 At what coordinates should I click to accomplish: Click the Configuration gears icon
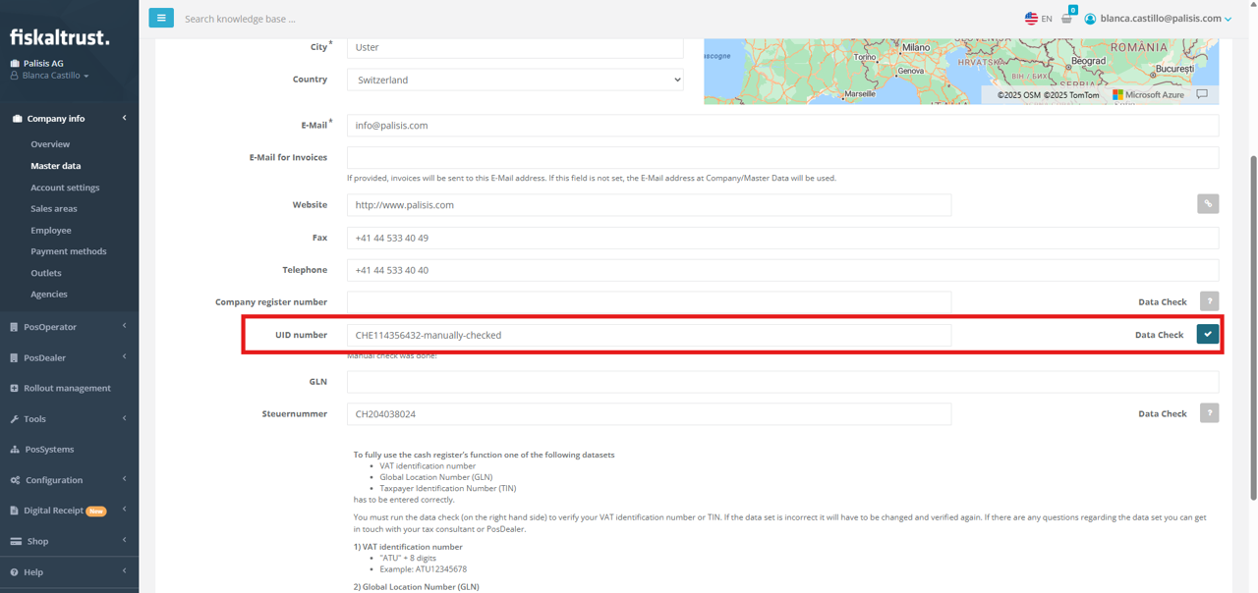pyautogui.click(x=15, y=480)
